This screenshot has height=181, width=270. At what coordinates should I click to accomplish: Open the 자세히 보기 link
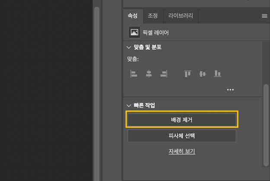point(182,151)
